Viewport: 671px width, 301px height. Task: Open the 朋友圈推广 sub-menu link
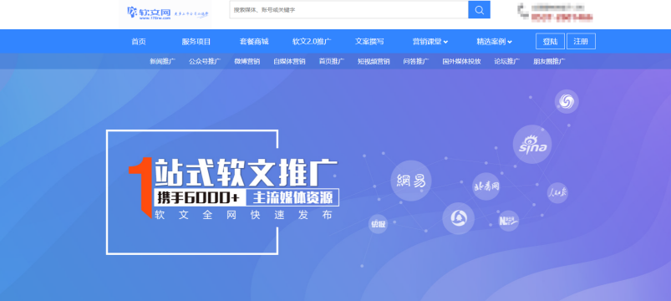550,61
